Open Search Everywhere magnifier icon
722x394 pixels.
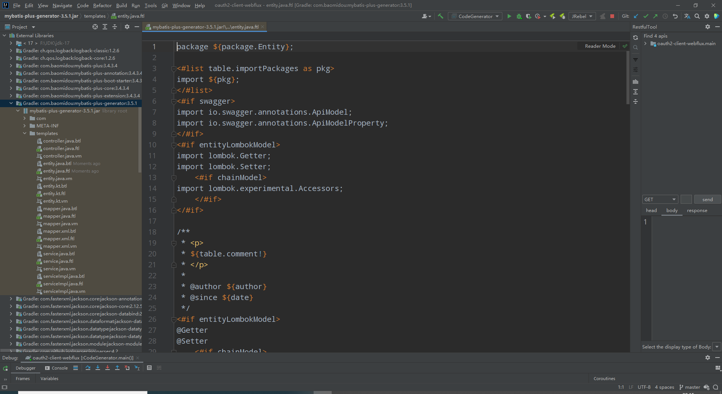pos(697,16)
